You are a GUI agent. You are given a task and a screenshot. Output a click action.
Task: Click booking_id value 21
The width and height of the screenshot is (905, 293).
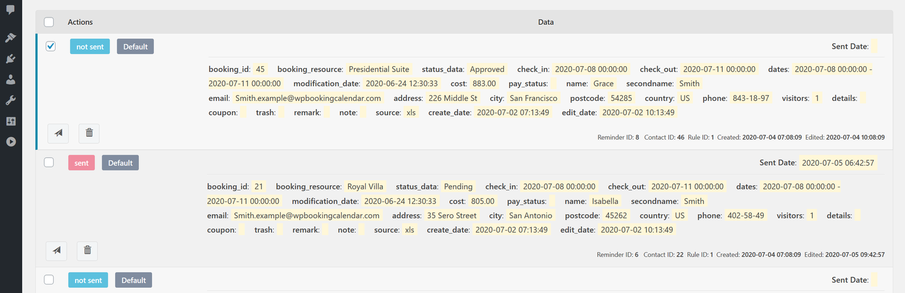[259, 186]
